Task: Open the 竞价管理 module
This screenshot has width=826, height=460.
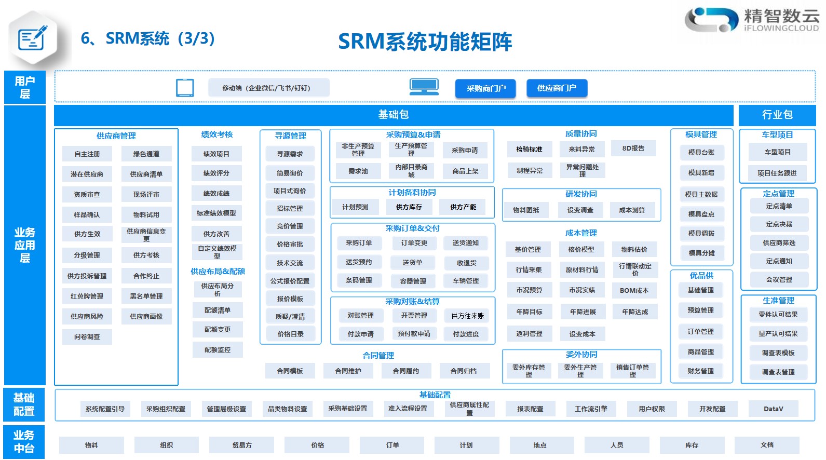Action: click(x=290, y=226)
